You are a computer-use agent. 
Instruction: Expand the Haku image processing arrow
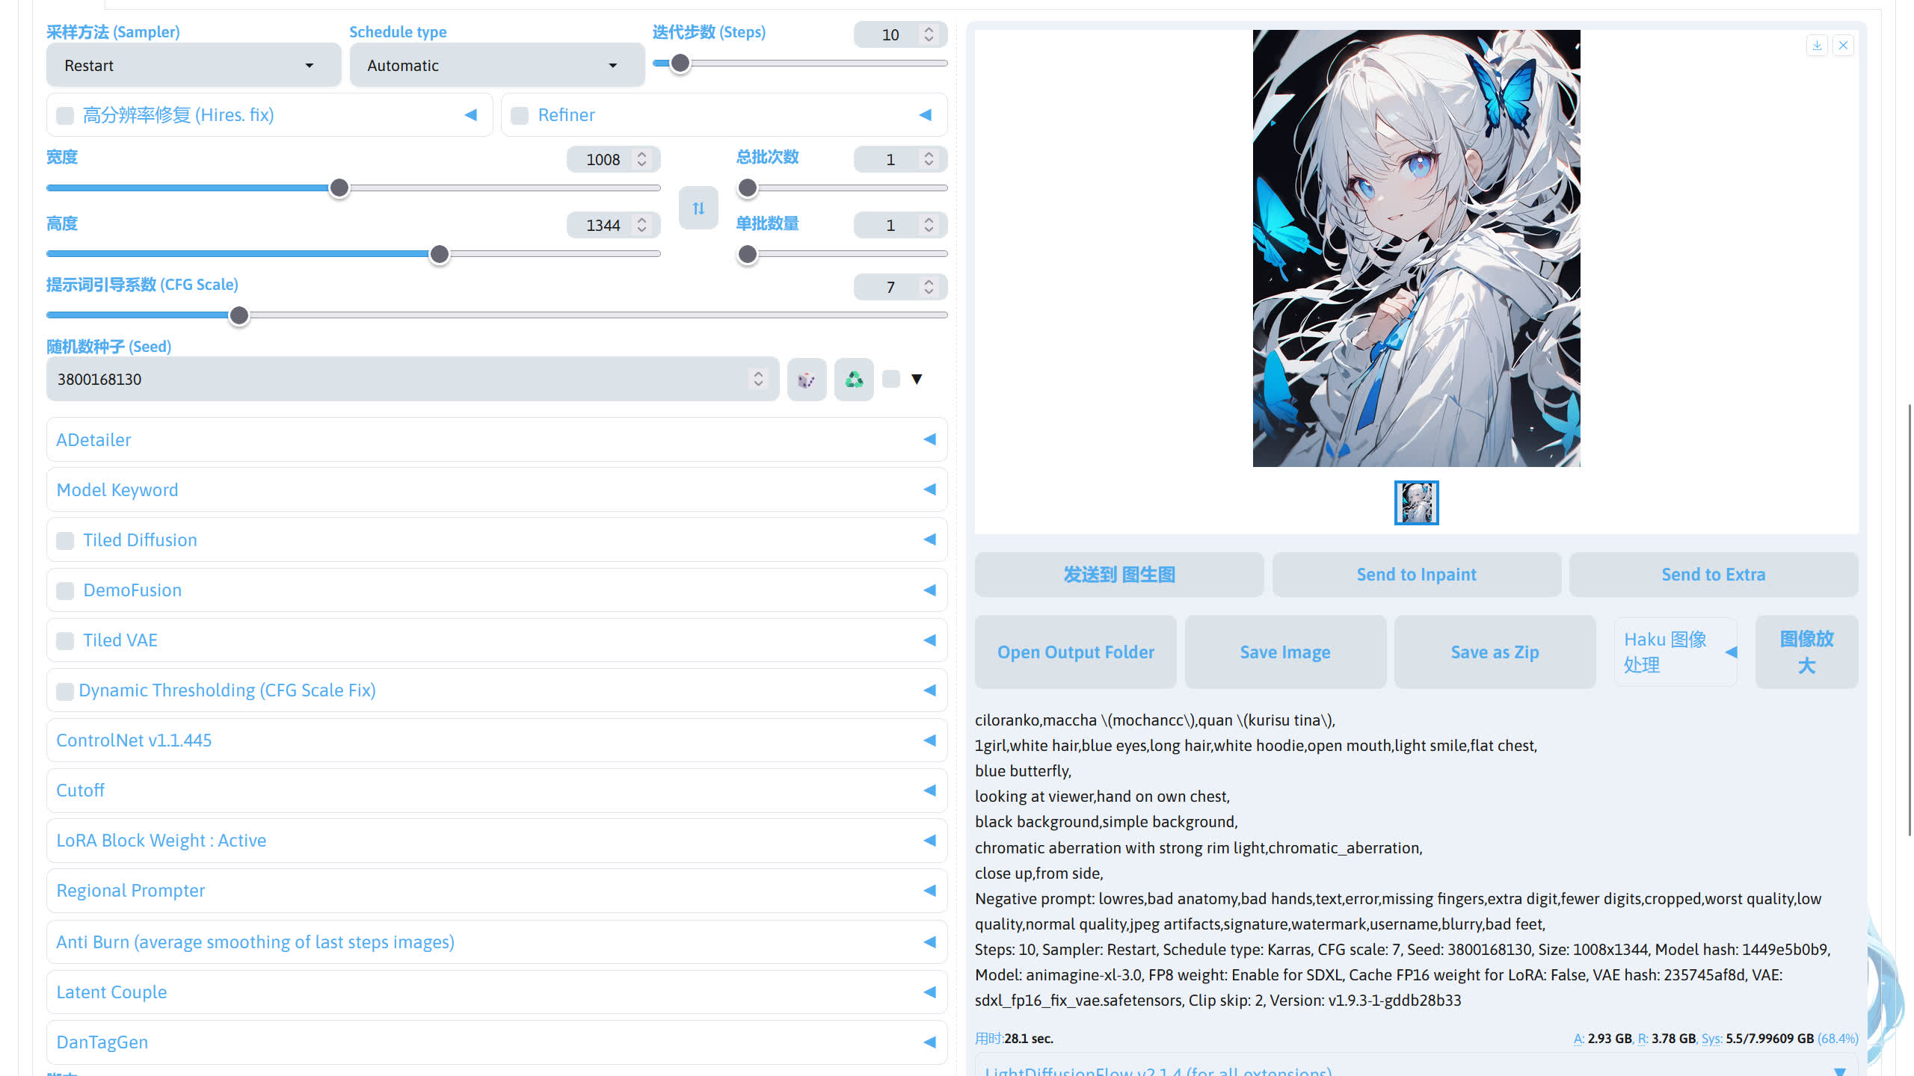click(1731, 652)
